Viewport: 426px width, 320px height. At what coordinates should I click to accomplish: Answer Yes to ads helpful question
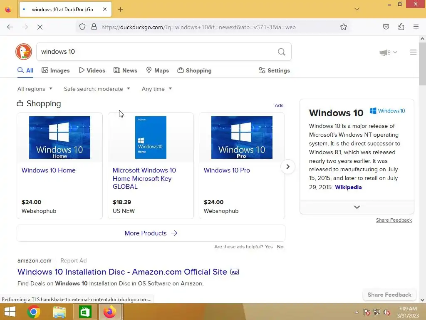coord(269,247)
